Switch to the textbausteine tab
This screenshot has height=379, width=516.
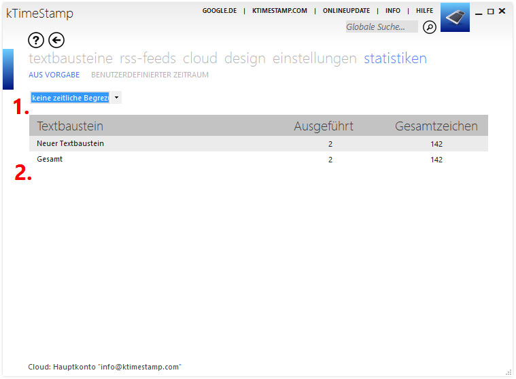[71, 58]
